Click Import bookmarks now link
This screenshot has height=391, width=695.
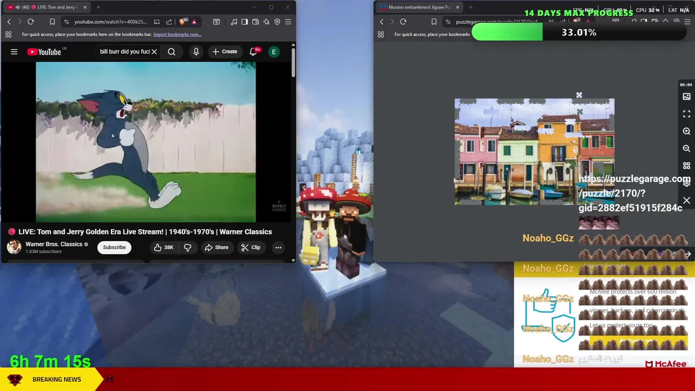coord(177,34)
